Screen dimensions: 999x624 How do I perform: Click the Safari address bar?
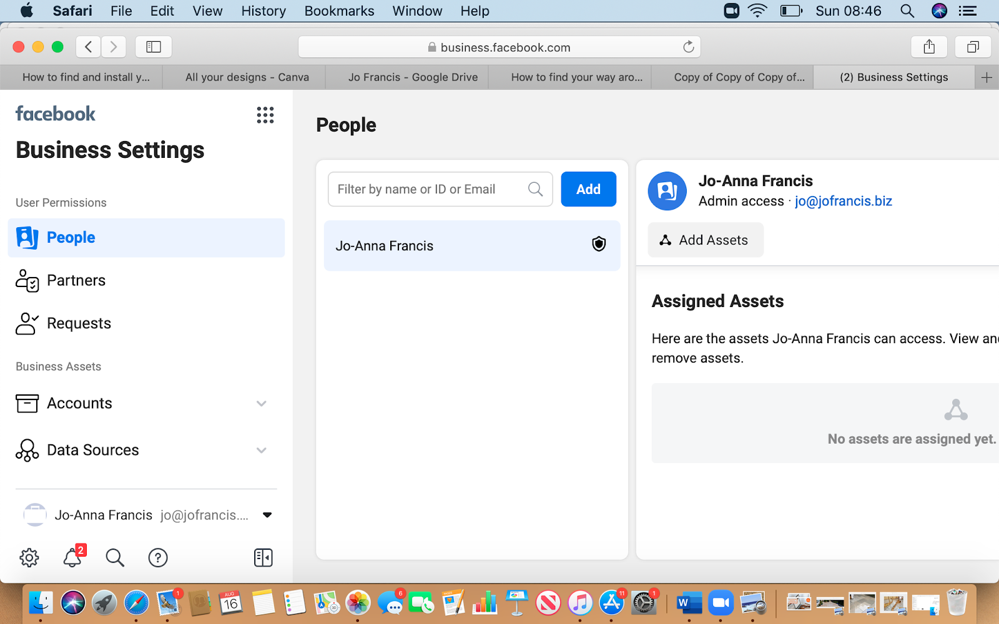pyautogui.click(x=499, y=47)
